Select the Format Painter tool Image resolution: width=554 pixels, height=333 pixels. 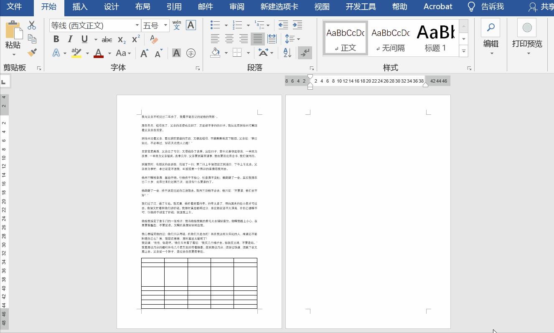(x=31, y=53)
